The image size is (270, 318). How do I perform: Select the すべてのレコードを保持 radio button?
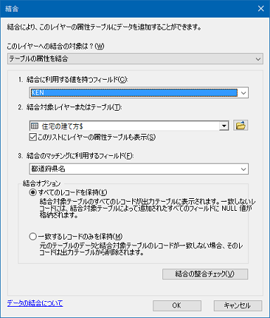[x=33, y=192]
